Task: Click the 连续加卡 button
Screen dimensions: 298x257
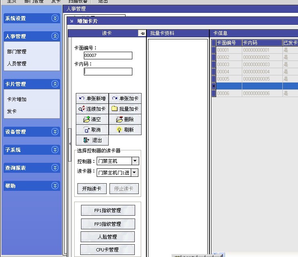Action: (x=92, y=109)
